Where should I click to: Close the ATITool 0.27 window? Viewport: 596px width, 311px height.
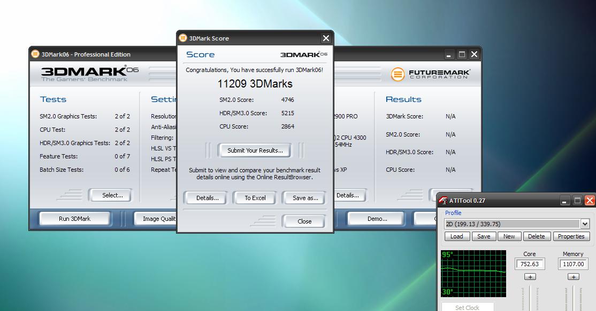click(x=590, y=201)
